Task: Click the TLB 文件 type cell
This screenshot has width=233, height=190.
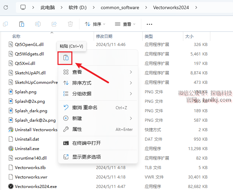Action: (x=153, y=168)
